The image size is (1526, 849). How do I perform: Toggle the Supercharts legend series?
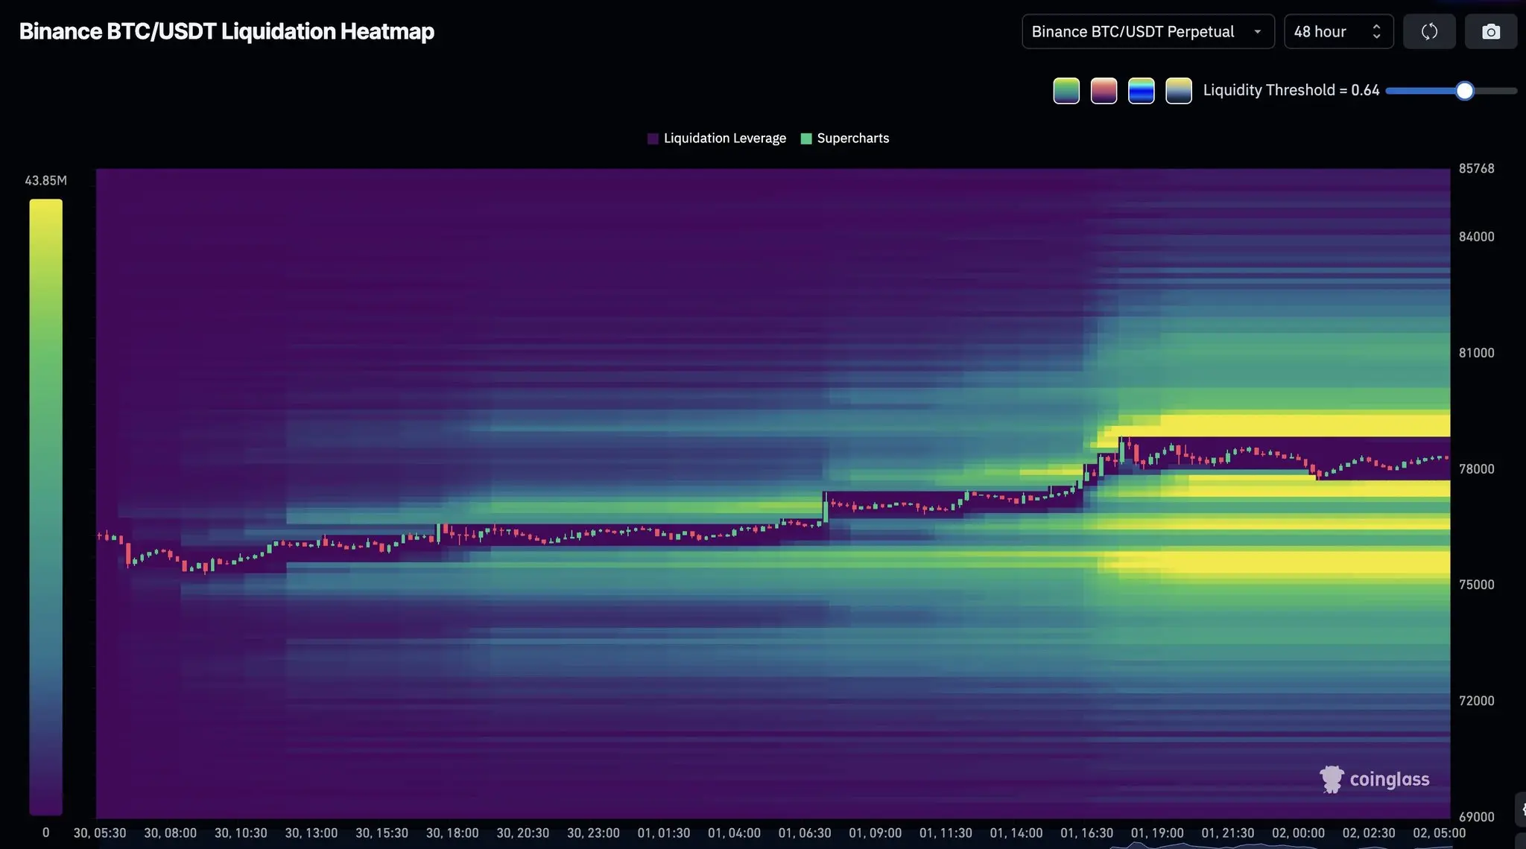pos(845,139)
